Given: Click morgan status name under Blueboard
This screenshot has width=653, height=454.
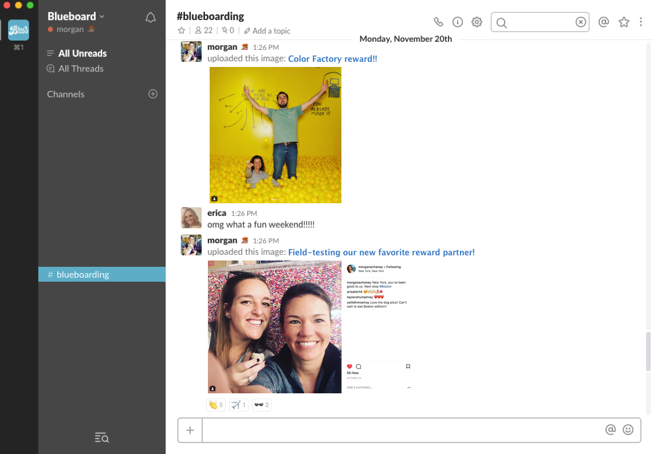Looking at the screenshot, I should point(70,29).
